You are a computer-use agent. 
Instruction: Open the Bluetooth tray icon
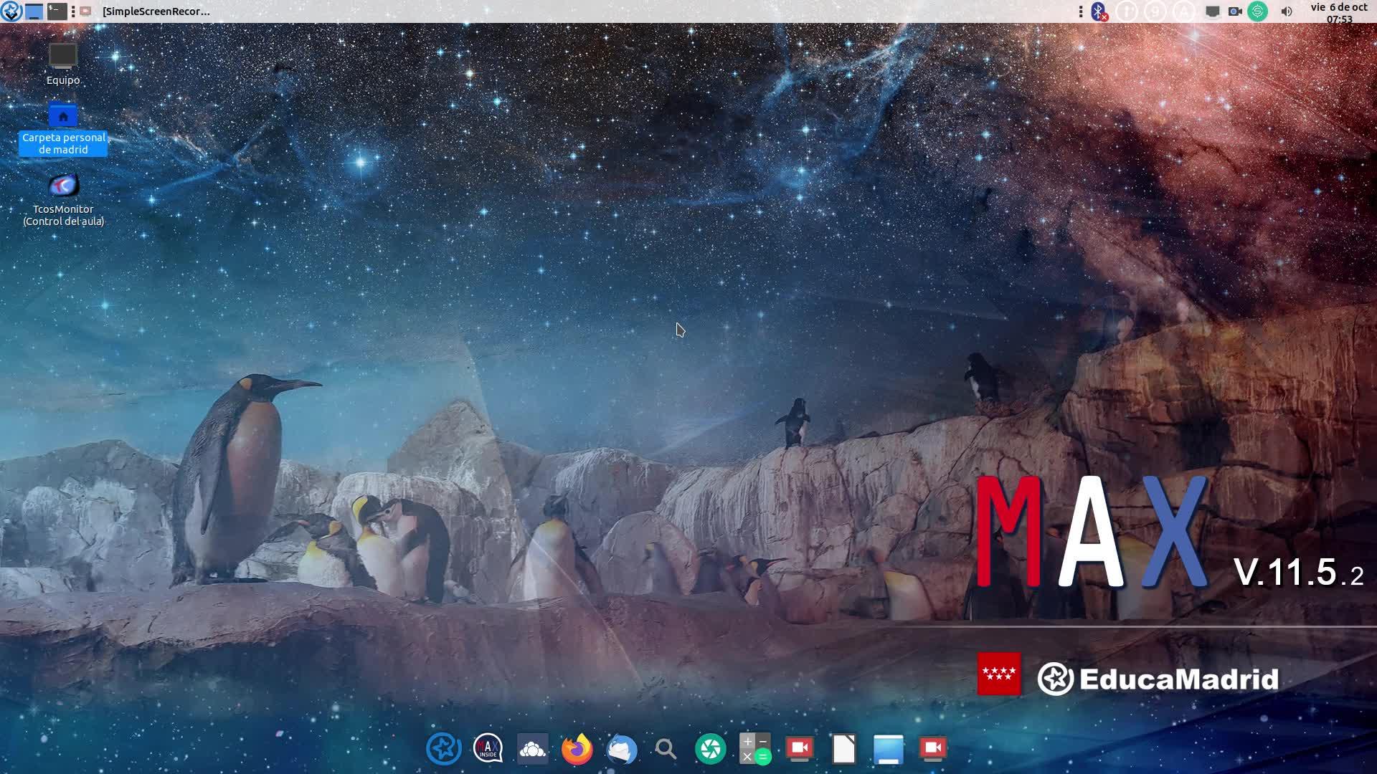[1099, 11]
